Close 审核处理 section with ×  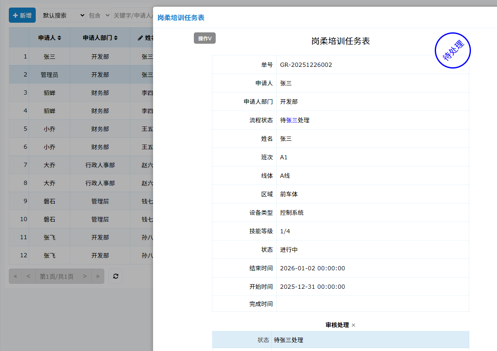354,325
